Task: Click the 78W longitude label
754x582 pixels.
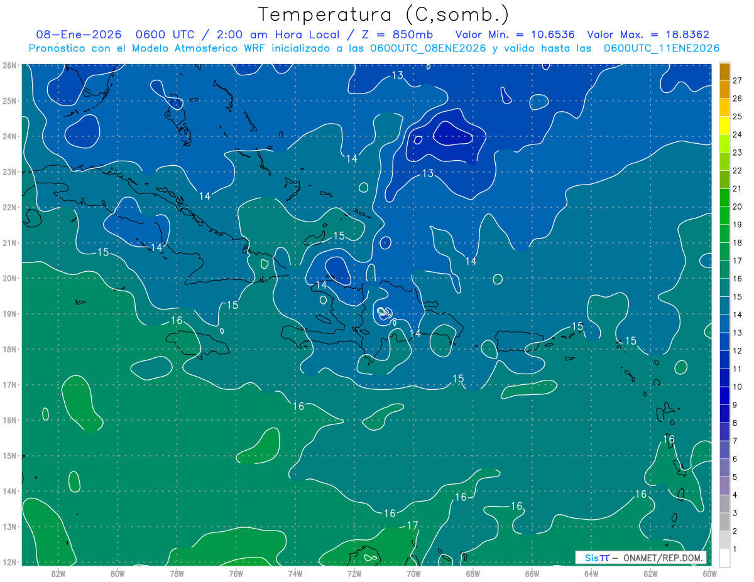Action: (177, 573)
